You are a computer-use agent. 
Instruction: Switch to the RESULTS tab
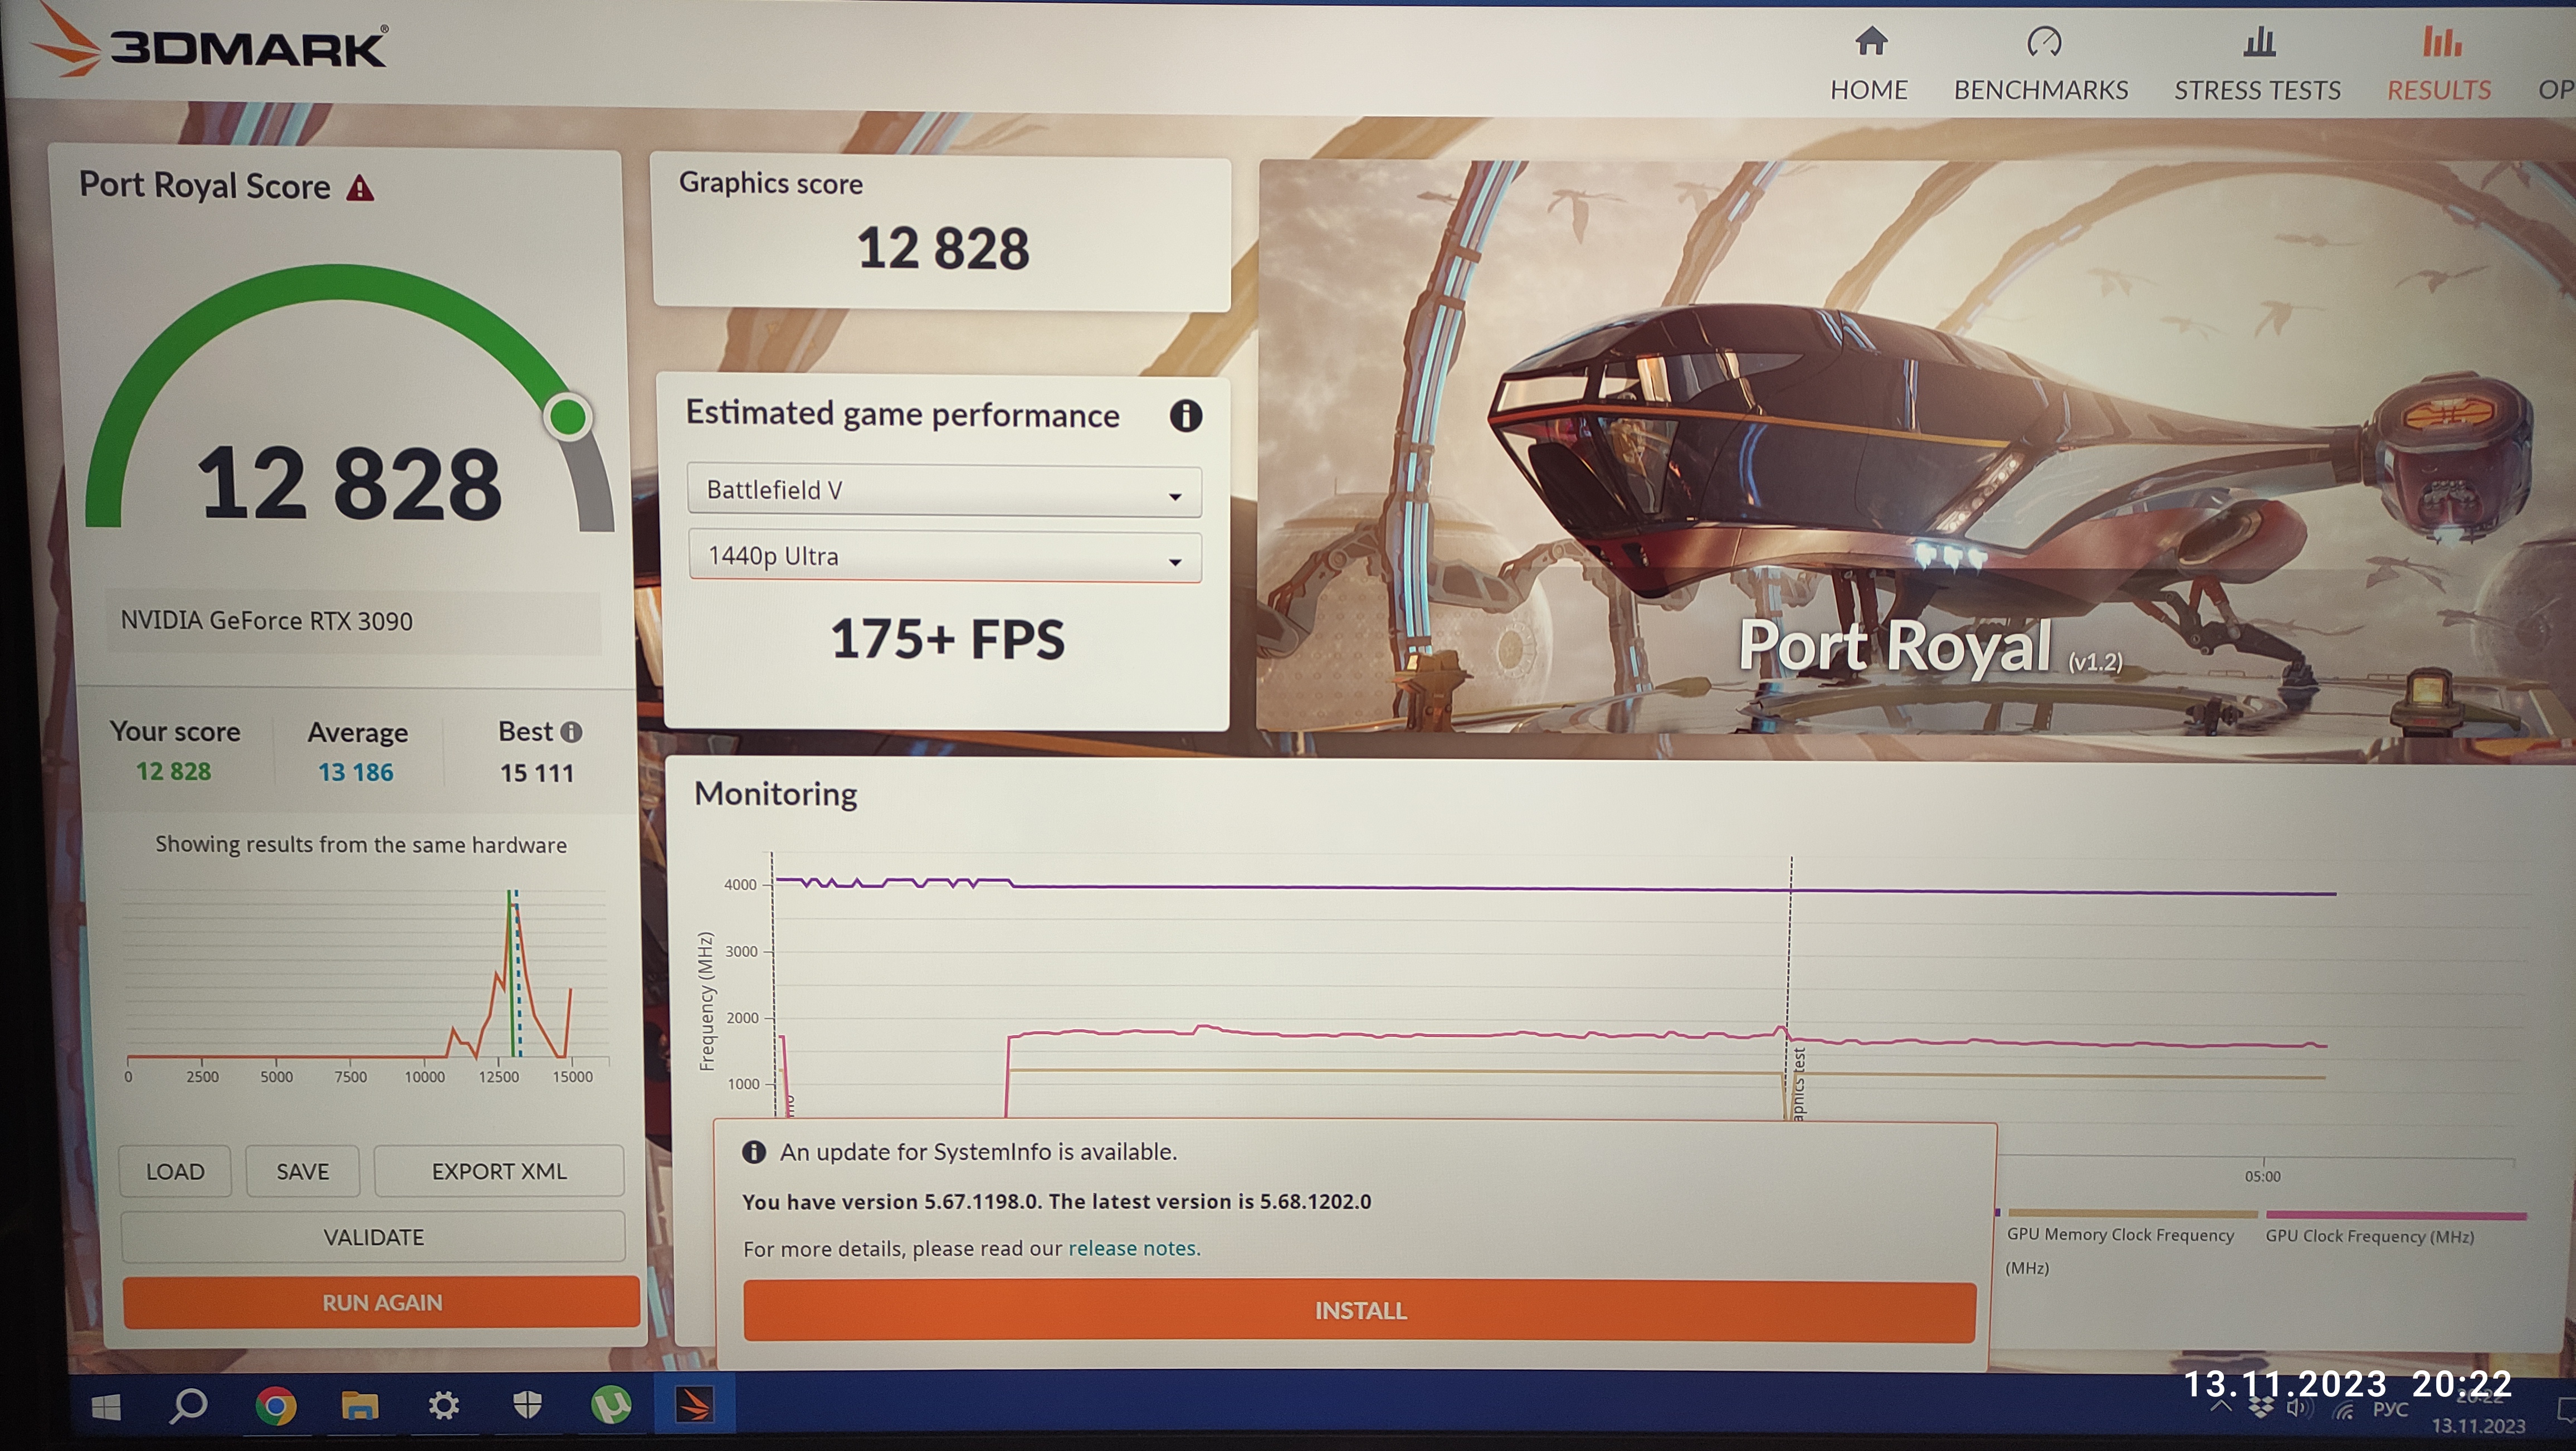click(x=2439, y=90)
